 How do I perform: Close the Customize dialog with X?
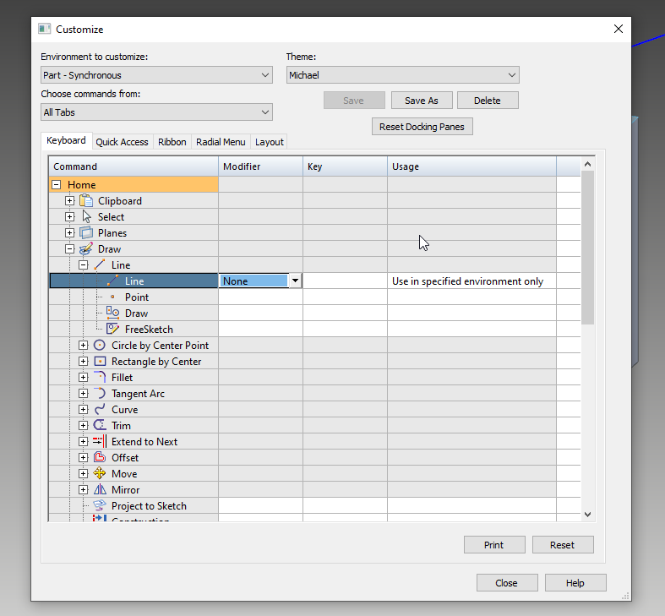619,29
